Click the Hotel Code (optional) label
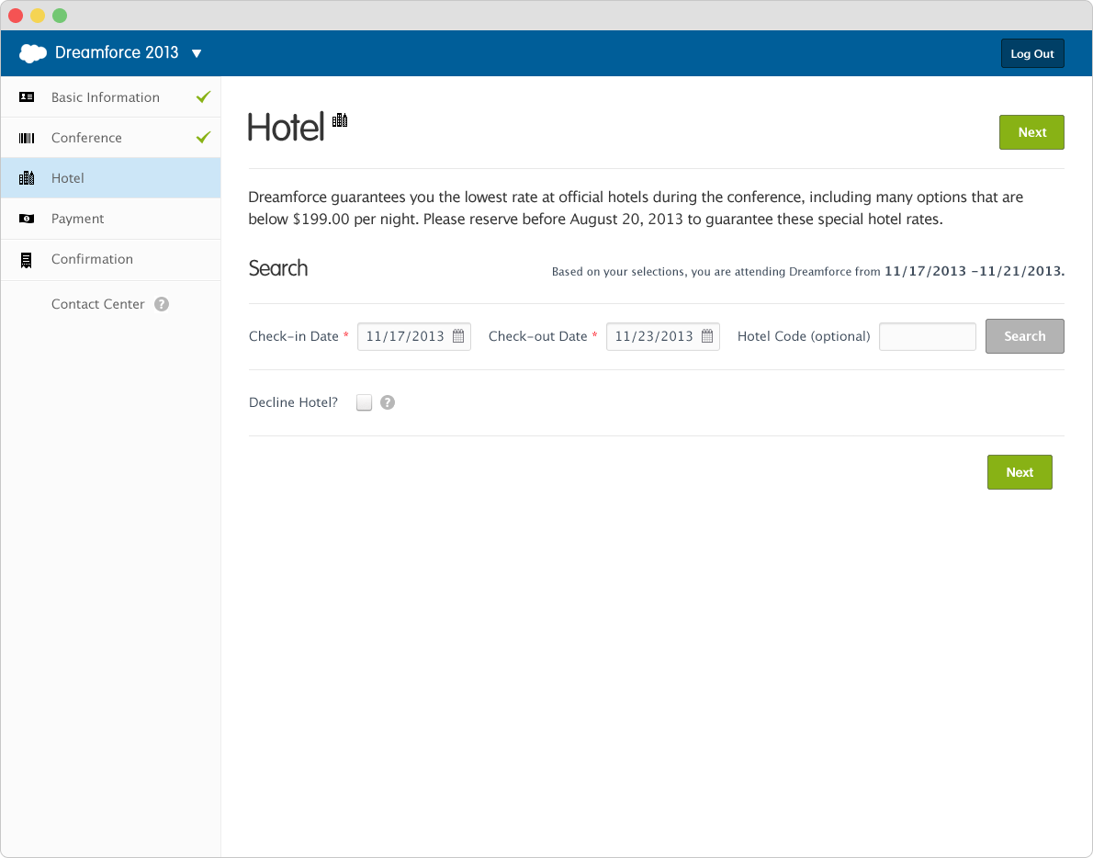This screenshot has width=1093, height=858. 804,336
